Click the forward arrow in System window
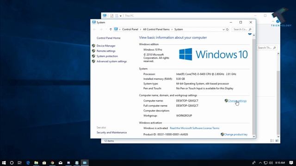The width and height of the screenshot is (296, 166). 101,30
